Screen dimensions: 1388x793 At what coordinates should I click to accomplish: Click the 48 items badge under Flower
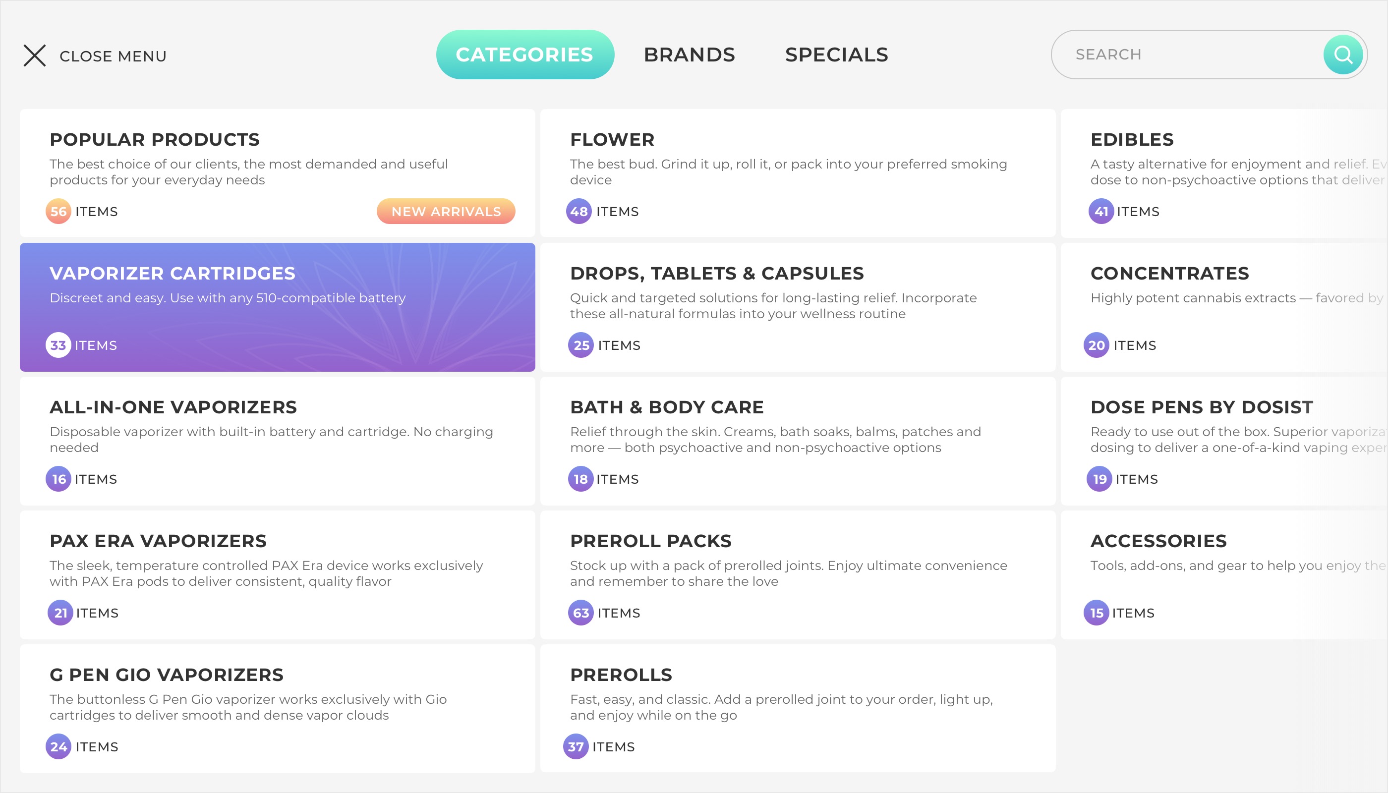(x=578, y=211)
